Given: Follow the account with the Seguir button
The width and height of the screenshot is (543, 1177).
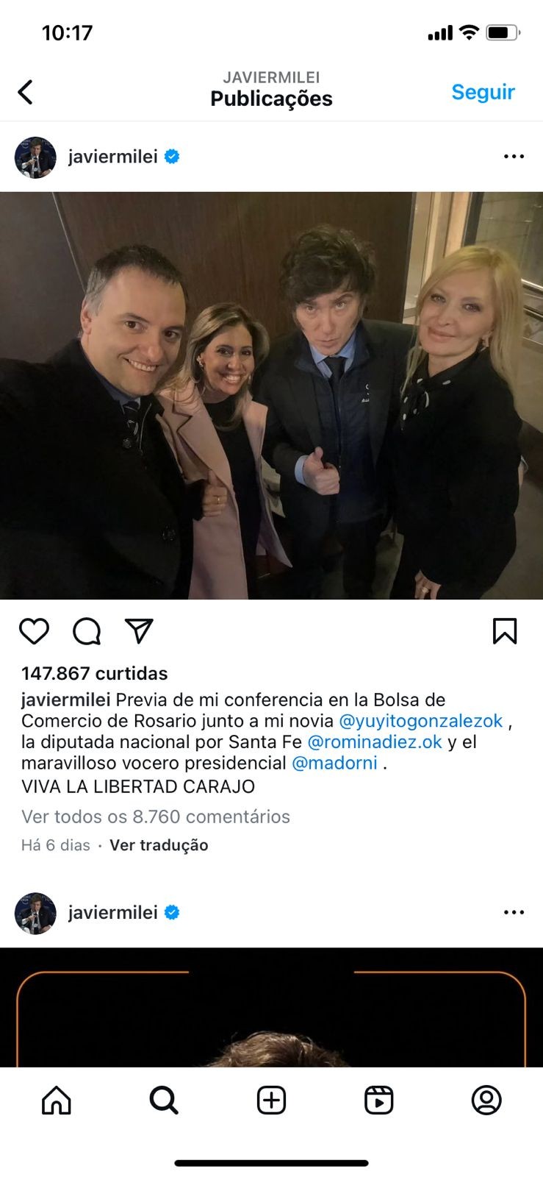Looking at the screenshot, I should (483, 92).
